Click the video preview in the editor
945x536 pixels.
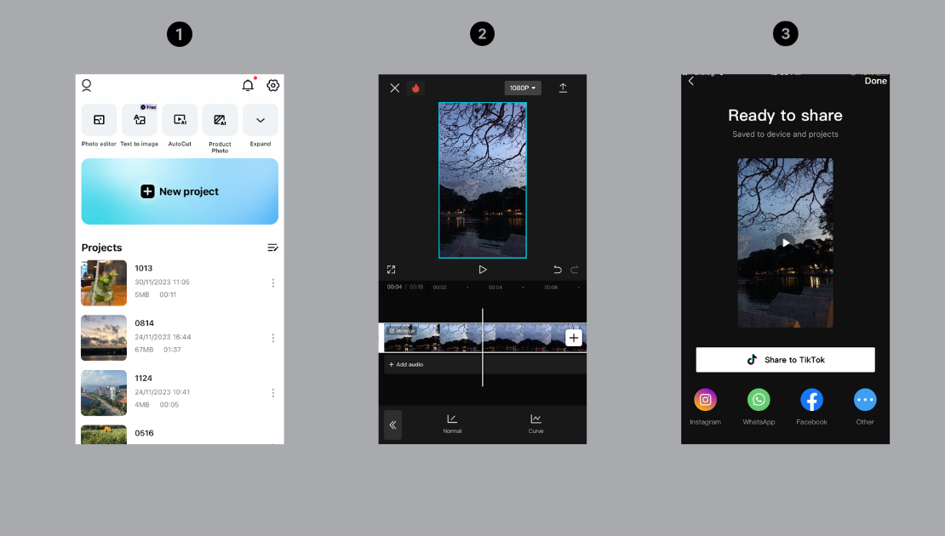pos(482,180)
